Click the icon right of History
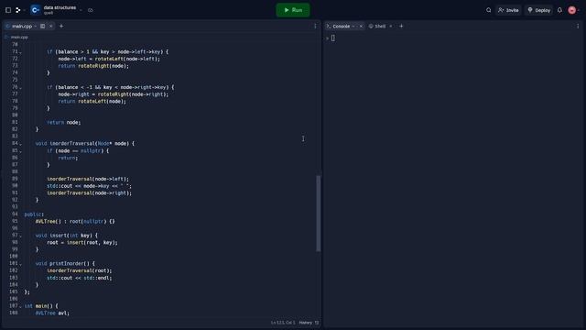 click(x=317, y=323)
